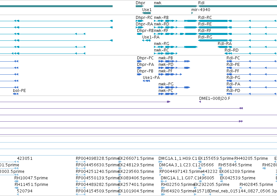Select protein Rdl-PD

point(252,94)
